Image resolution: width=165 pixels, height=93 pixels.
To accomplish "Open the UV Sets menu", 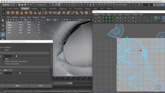I will (135, 14).
